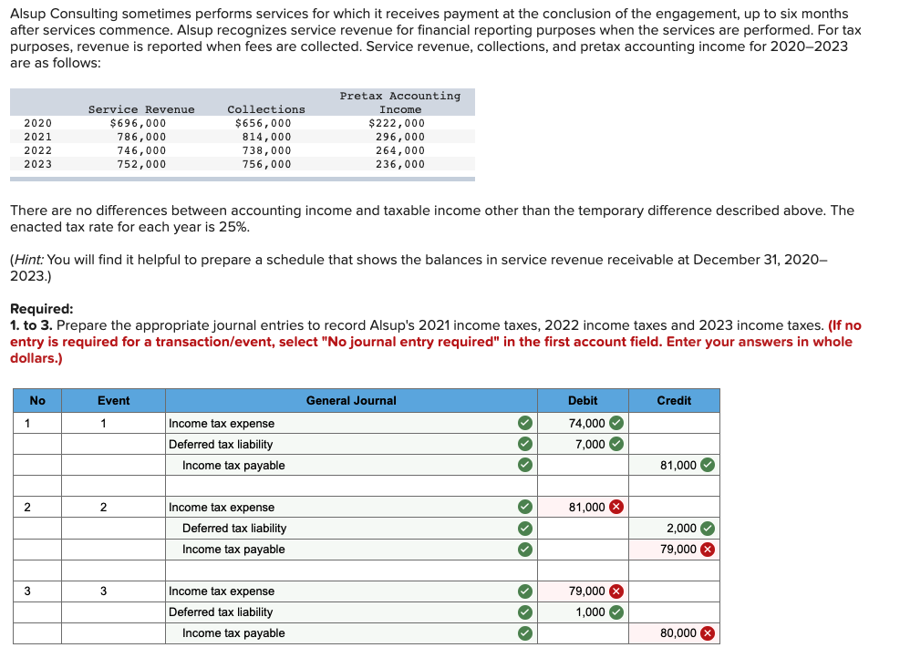Click the Event column header

tap(114, 400)
